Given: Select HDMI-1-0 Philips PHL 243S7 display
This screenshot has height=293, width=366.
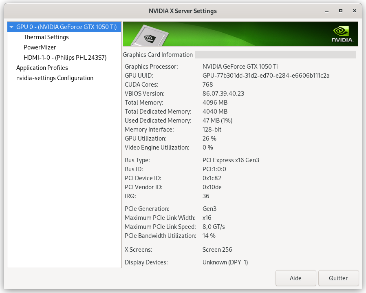Looking at the screenshot, I should point(65,58).
